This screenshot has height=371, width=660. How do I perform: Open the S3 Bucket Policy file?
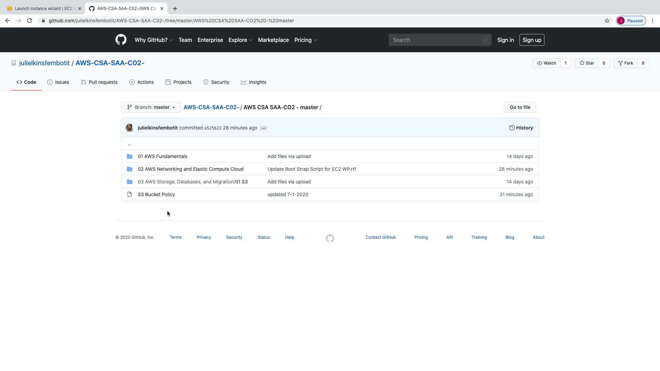(x=156, y=194)
